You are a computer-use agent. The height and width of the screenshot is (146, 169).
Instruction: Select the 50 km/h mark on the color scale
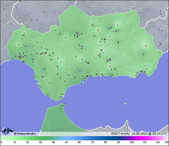(66, 142)
